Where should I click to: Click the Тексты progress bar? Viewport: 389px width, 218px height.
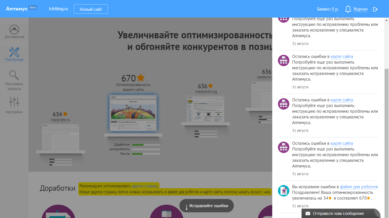[x=146, y=154]
